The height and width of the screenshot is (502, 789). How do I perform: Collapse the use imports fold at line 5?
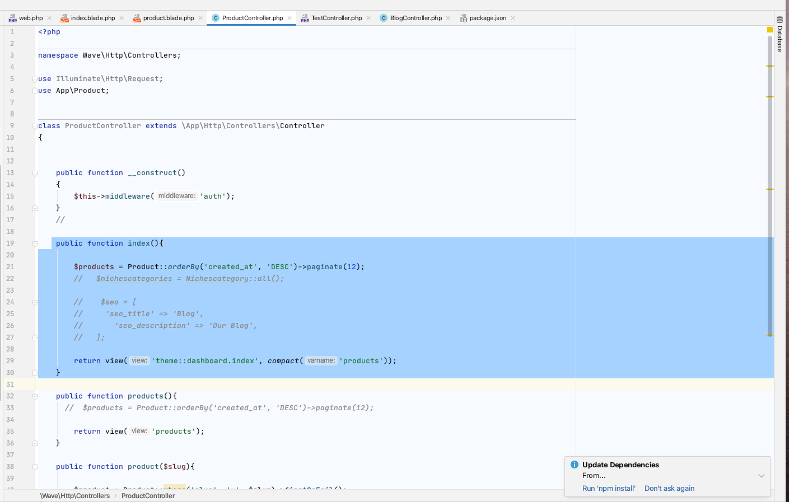35,79
